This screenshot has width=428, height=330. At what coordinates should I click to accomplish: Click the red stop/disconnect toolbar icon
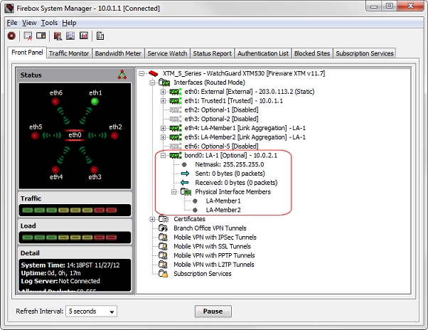click(11, 36)
